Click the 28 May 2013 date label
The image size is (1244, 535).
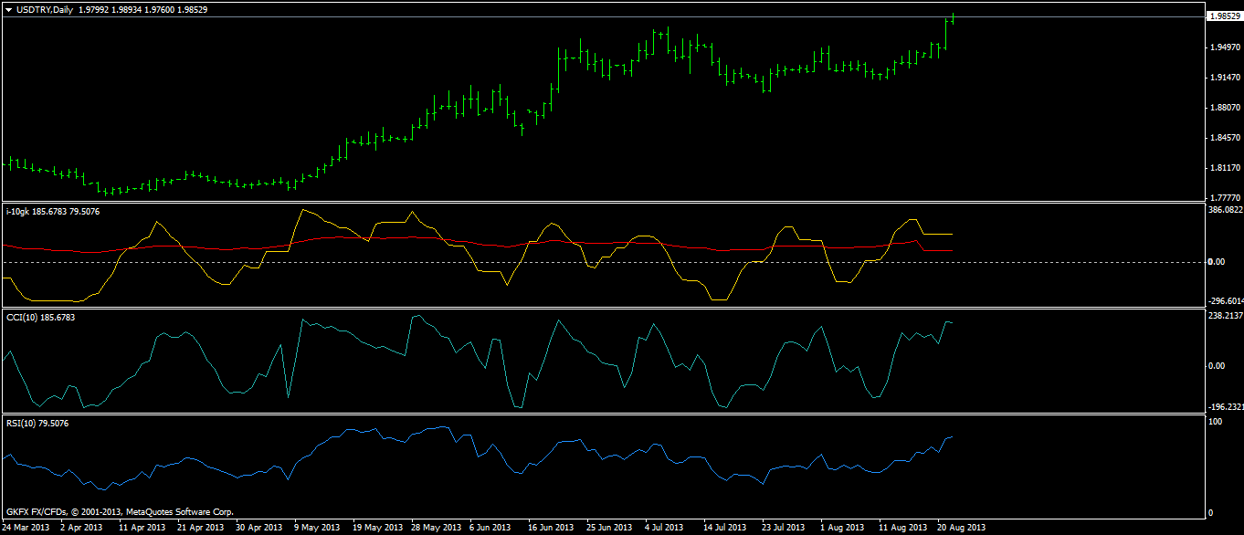coord(436,528)
